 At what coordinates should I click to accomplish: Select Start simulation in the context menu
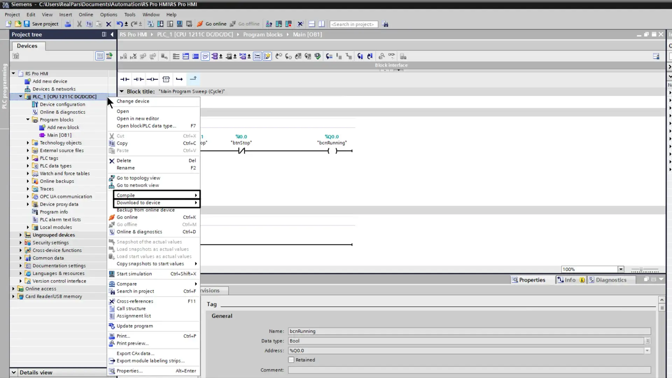pos(154,274)
